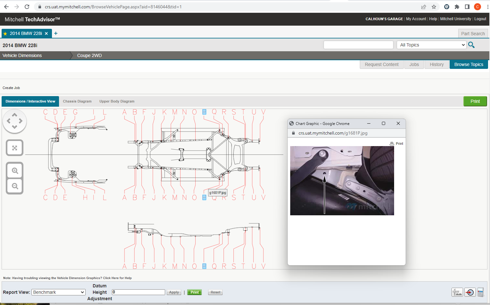Pan the diagram left with the left chevron
Screen dimensions: 490x305
pyautogui.click(x=9, y=121)
